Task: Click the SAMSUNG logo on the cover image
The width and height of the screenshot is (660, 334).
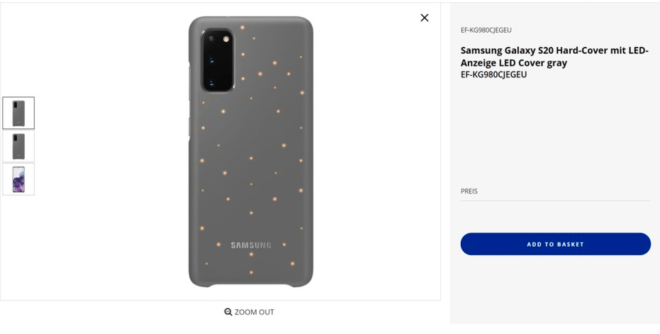Action: [251, 245]
